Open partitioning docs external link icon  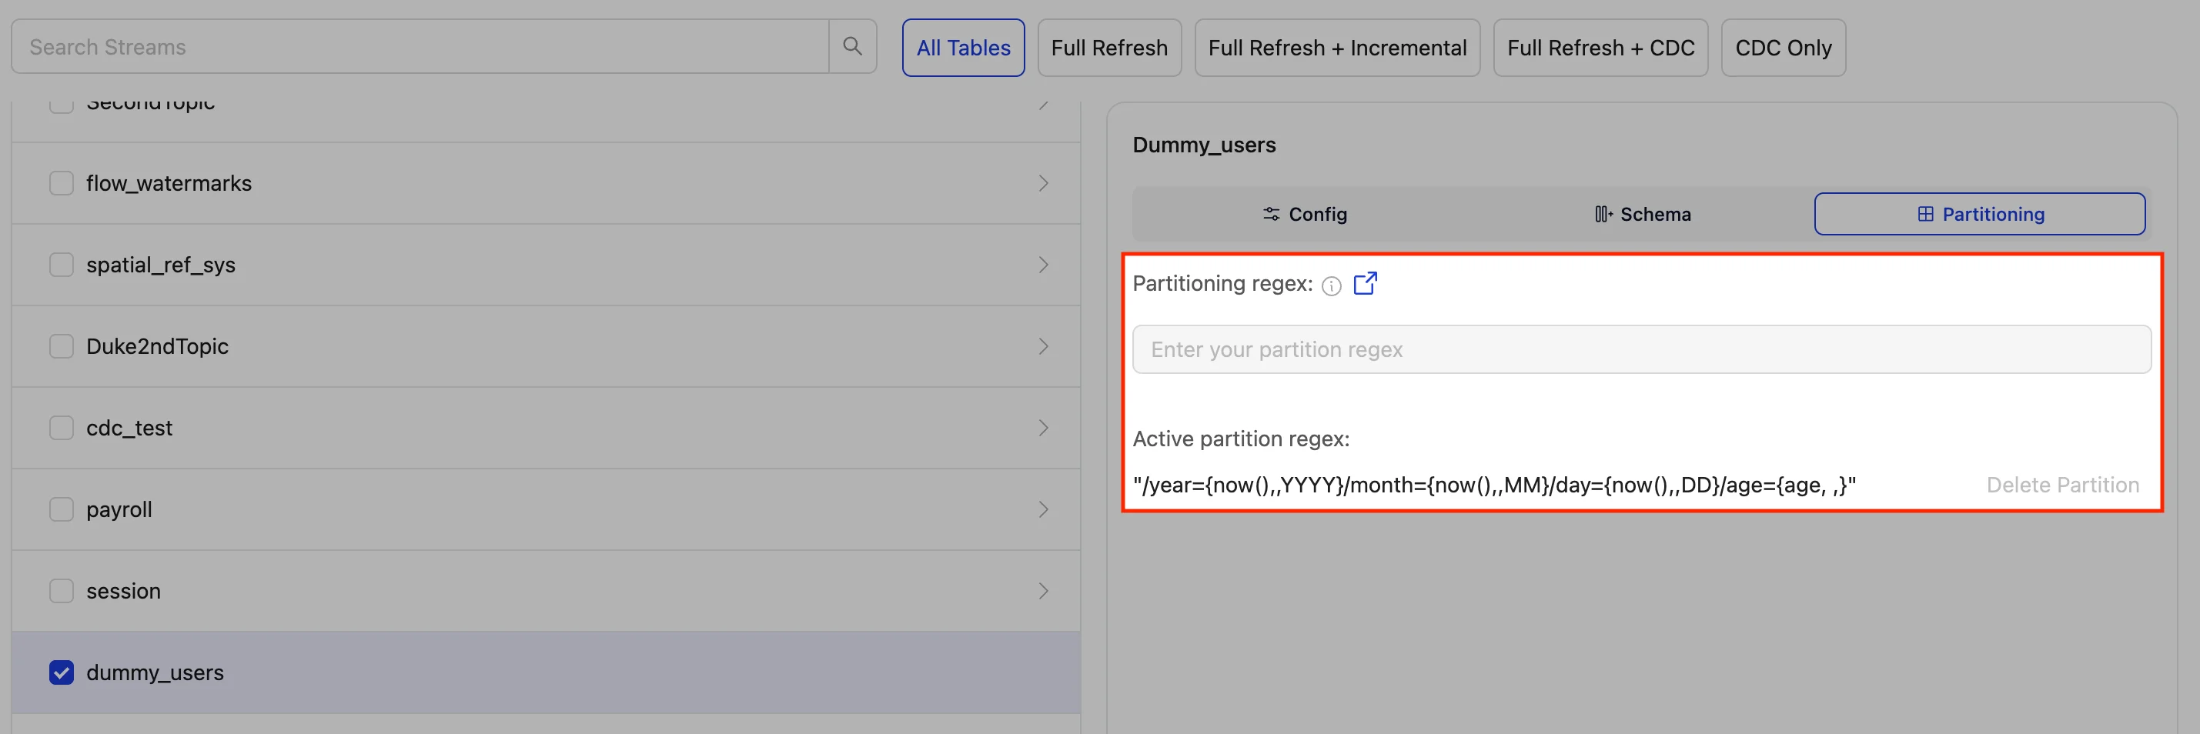pyautogui.click(x=1365, y=283)
